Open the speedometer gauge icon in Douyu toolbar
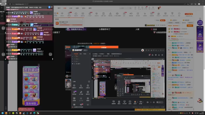 pyautogui.click(x=76, y=14)
